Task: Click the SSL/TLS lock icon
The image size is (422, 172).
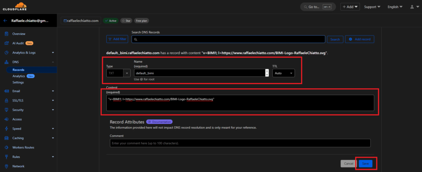Action: click(7, 100)
